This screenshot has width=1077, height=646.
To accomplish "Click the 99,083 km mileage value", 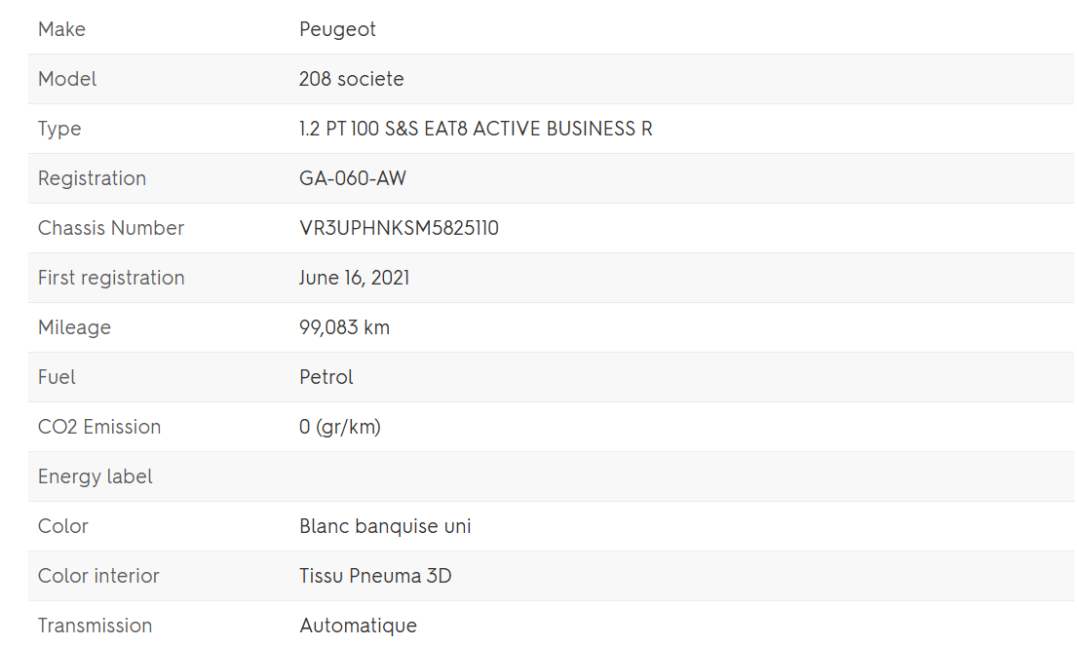I will tap(344, 327).
